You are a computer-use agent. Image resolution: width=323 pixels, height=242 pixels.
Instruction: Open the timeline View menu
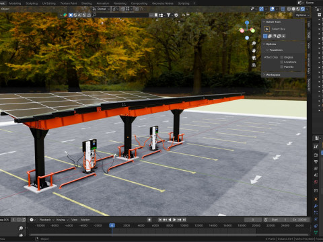coord(74,220)
